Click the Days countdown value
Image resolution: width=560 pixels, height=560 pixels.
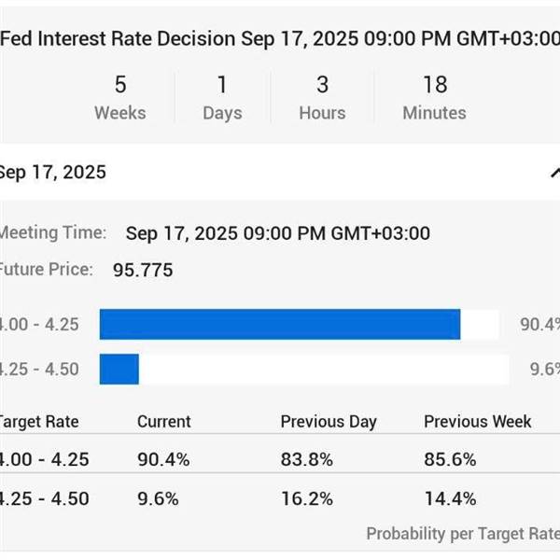pos(222,85)
